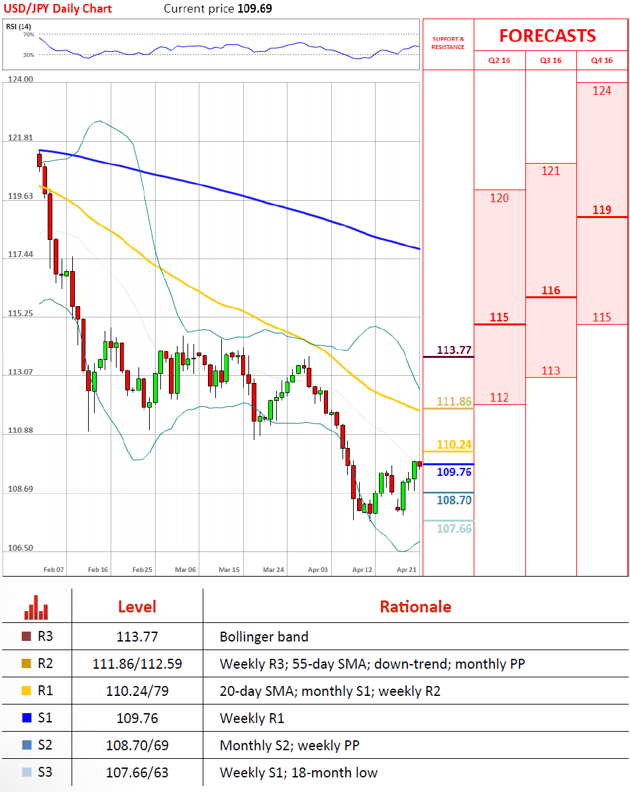
Task: Click the gold R2 color square
Action: 26,664
